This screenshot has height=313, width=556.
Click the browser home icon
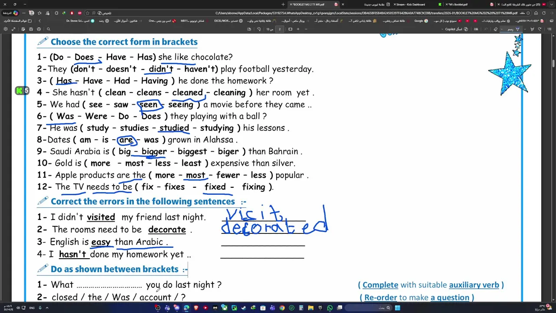(536, 13)
